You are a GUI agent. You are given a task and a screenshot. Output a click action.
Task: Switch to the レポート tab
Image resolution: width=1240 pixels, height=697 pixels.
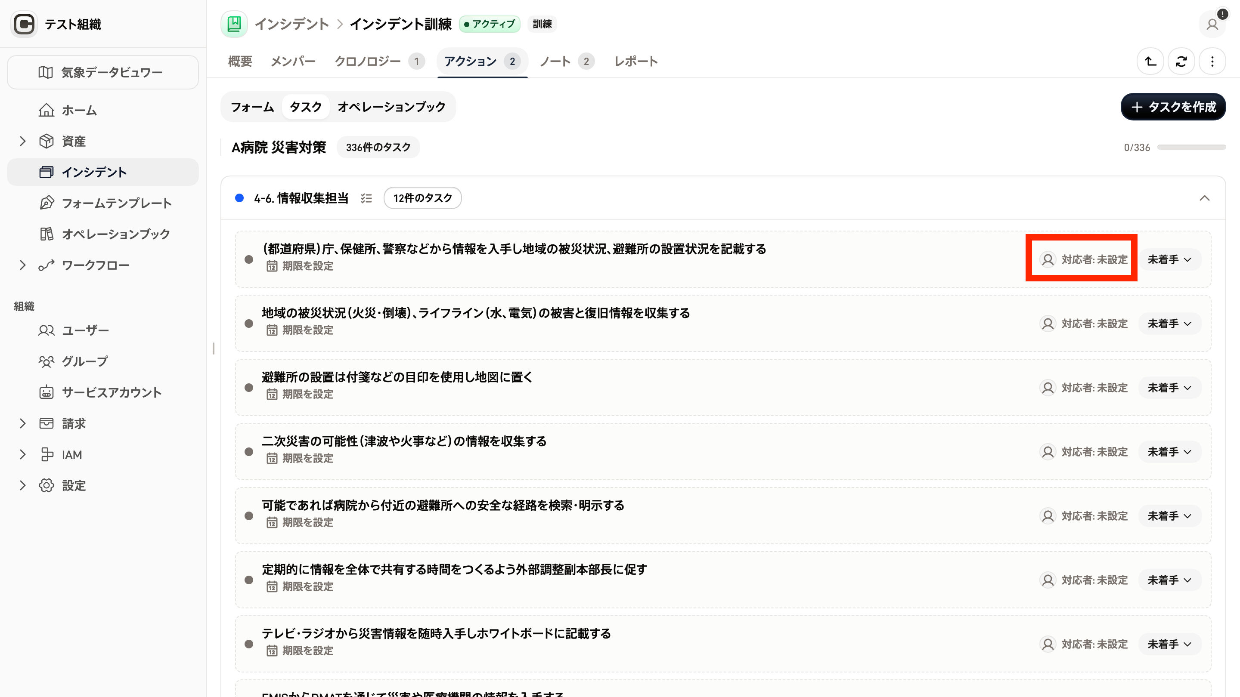pyautogui.click(x=636, y=62)
